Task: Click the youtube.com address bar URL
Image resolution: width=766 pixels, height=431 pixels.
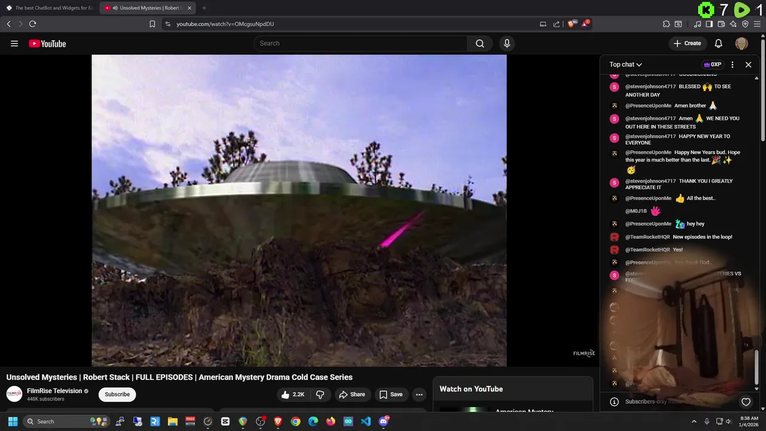Action: [x=225, y=24]
